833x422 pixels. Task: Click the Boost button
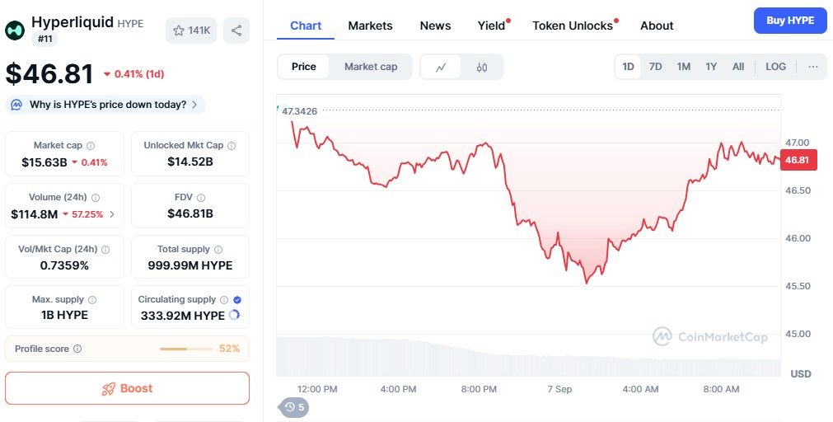[127, 388]
